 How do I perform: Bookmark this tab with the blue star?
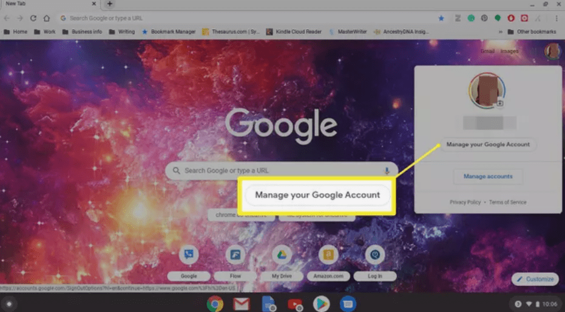click(x=441, y=18)
